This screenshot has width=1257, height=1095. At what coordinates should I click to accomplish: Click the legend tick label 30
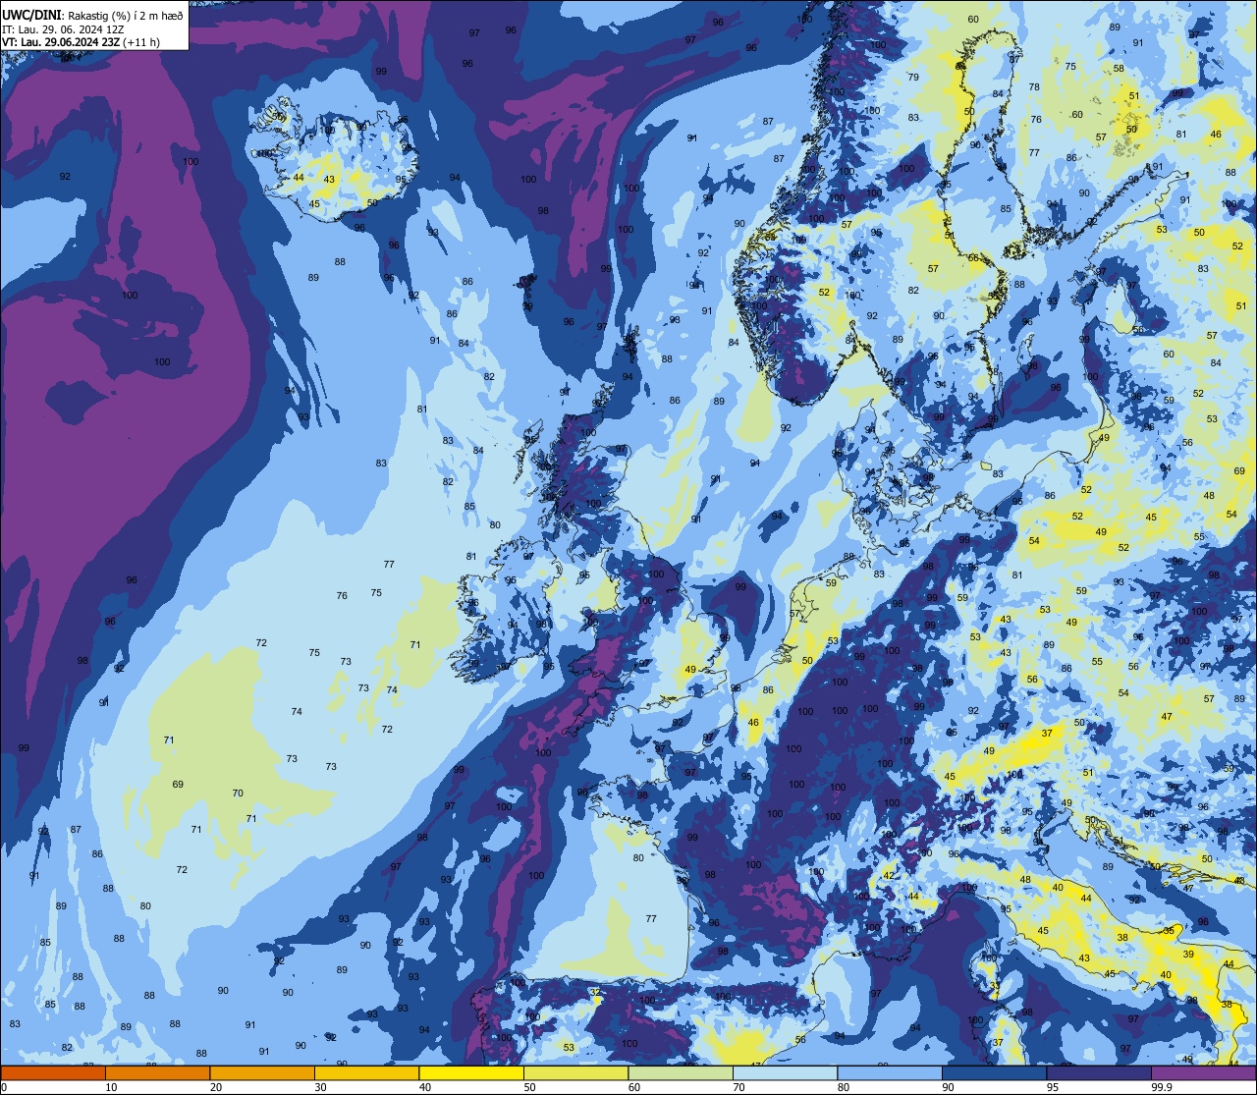(x=320, y=1087)
